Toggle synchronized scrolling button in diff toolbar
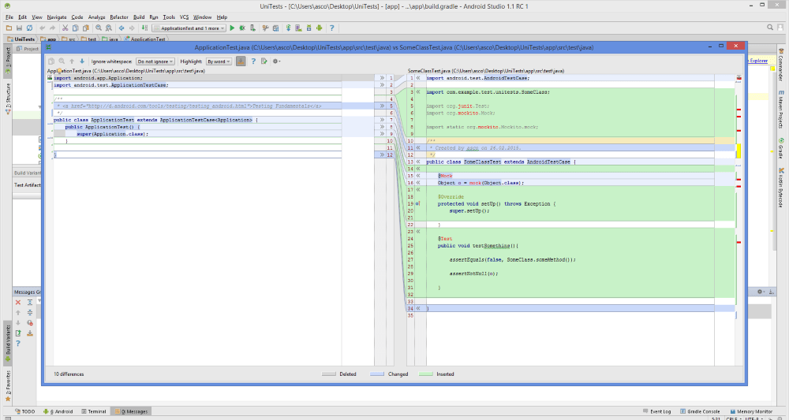Image resolution: width=789 pixels, height=420 pixels. (x=241, y=61)
